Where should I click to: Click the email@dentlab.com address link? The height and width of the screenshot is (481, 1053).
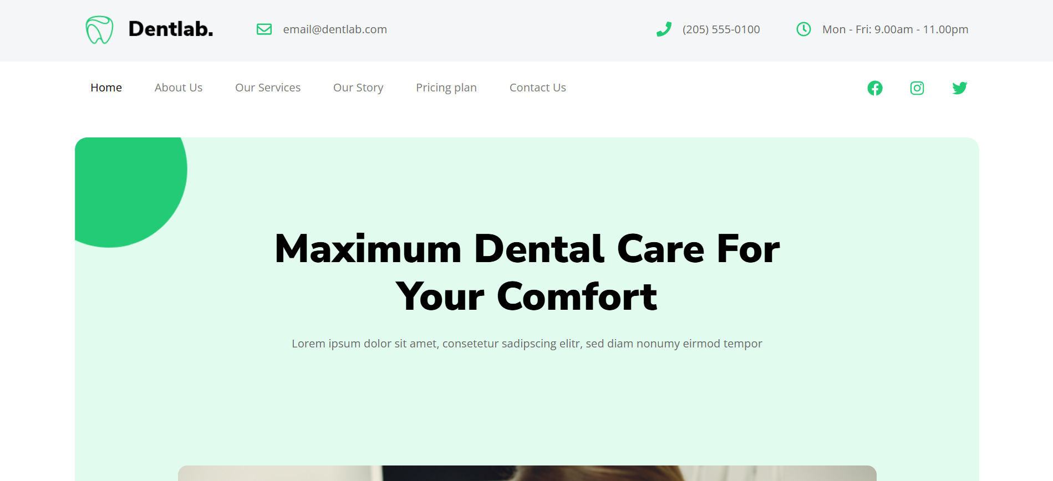coord(335,29)
